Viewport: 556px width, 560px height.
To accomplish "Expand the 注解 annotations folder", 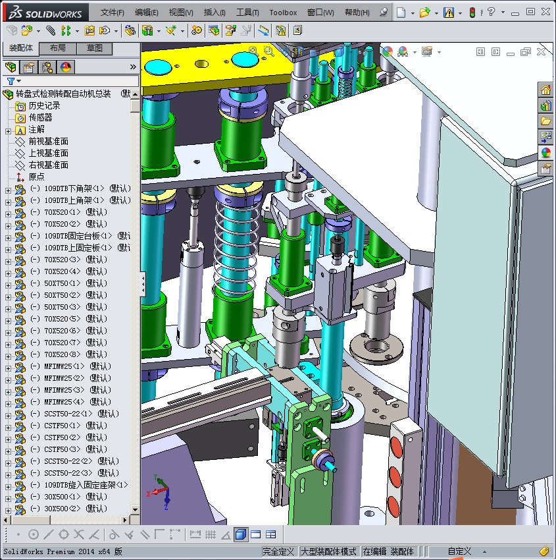I will tap(8, 130).
